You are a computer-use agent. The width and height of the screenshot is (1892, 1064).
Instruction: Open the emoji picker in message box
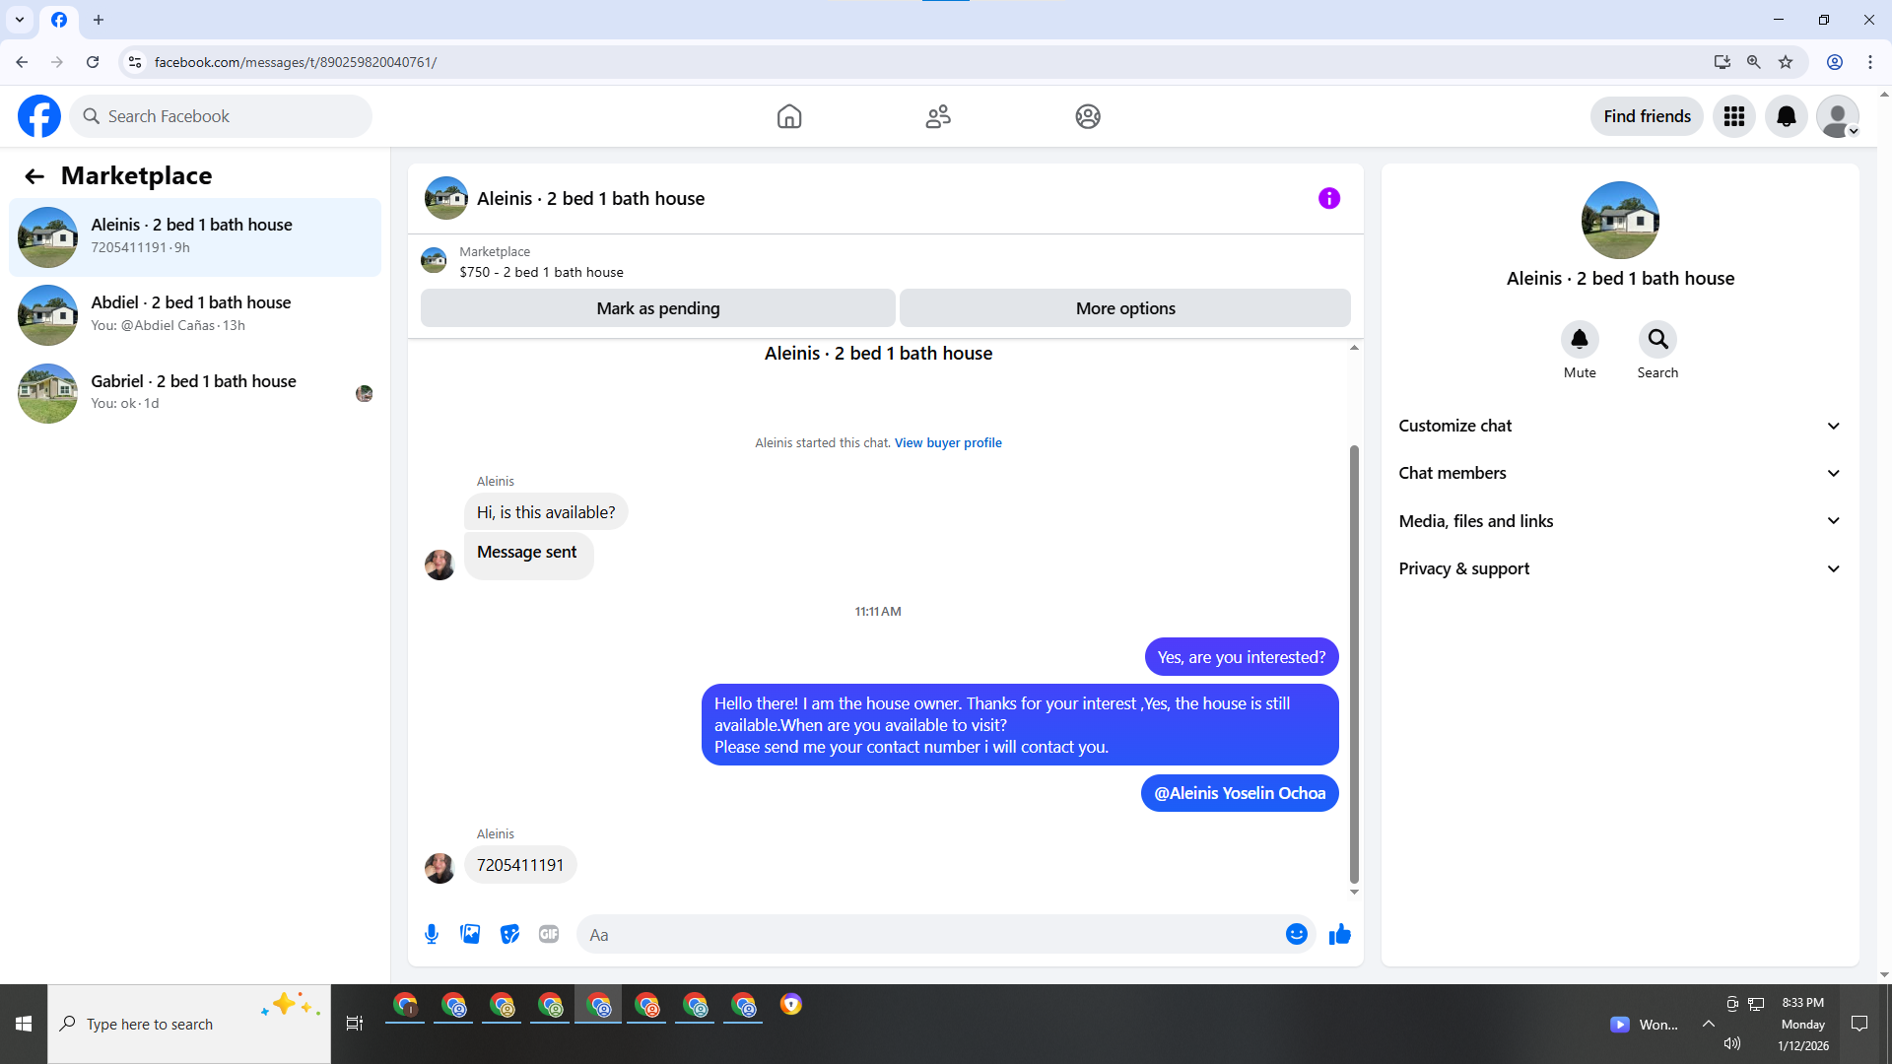(x=1296, y=934)
